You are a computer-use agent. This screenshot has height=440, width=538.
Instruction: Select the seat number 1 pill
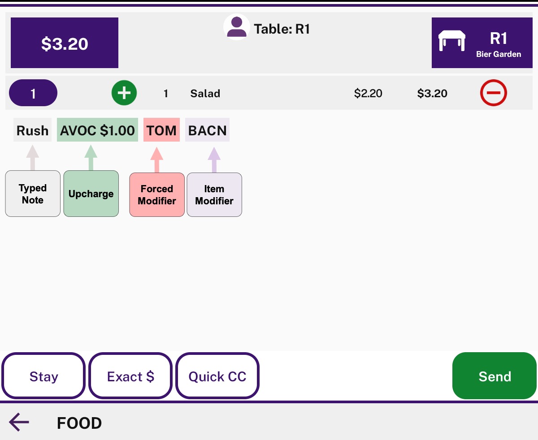coord(33,93)
